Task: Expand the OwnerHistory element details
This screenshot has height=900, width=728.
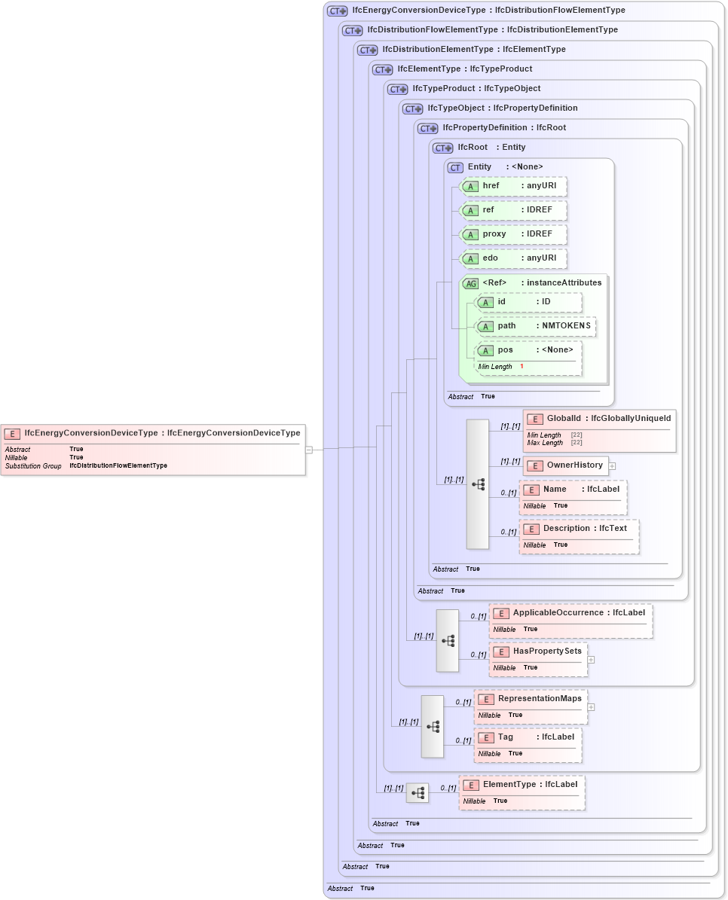Action: (612, 465)
